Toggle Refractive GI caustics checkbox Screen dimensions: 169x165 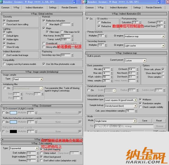pos(99,26)
